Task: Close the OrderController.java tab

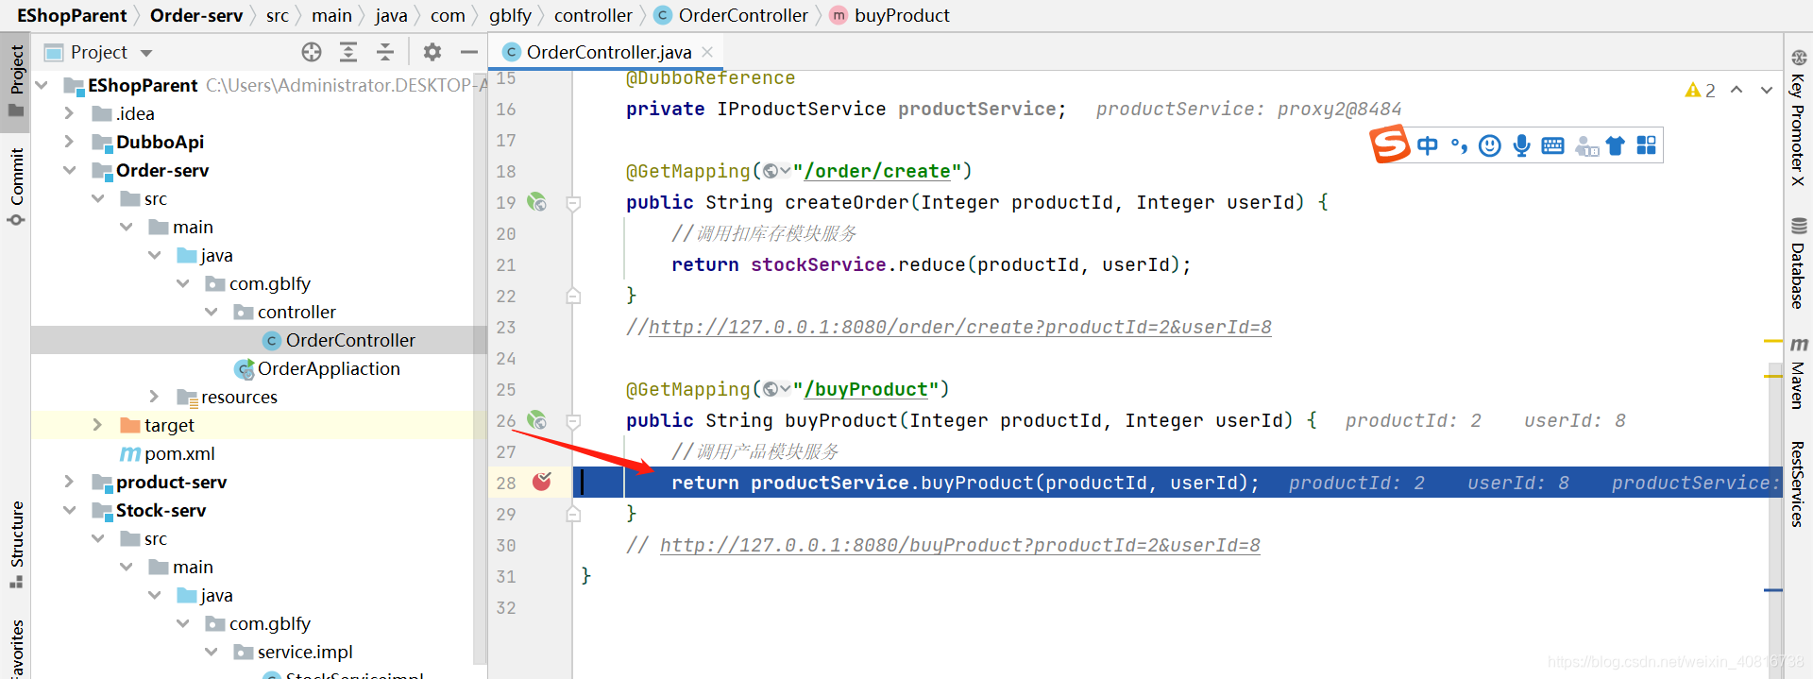Action: pos(707,52)
